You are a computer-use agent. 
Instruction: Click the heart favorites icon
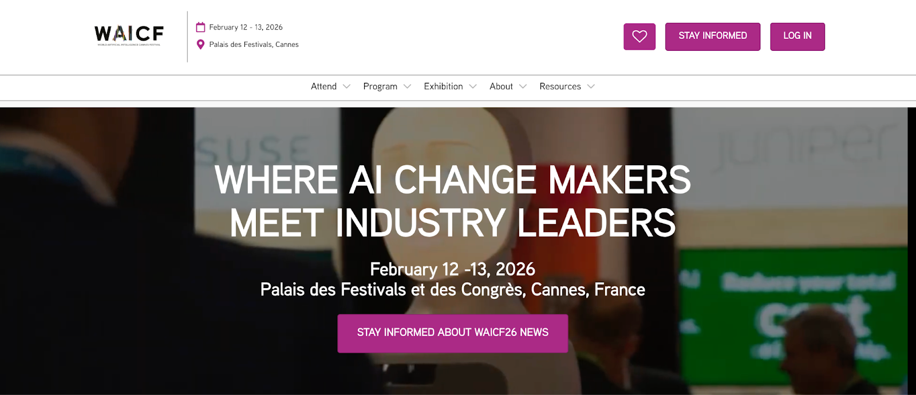coord(639,36)
